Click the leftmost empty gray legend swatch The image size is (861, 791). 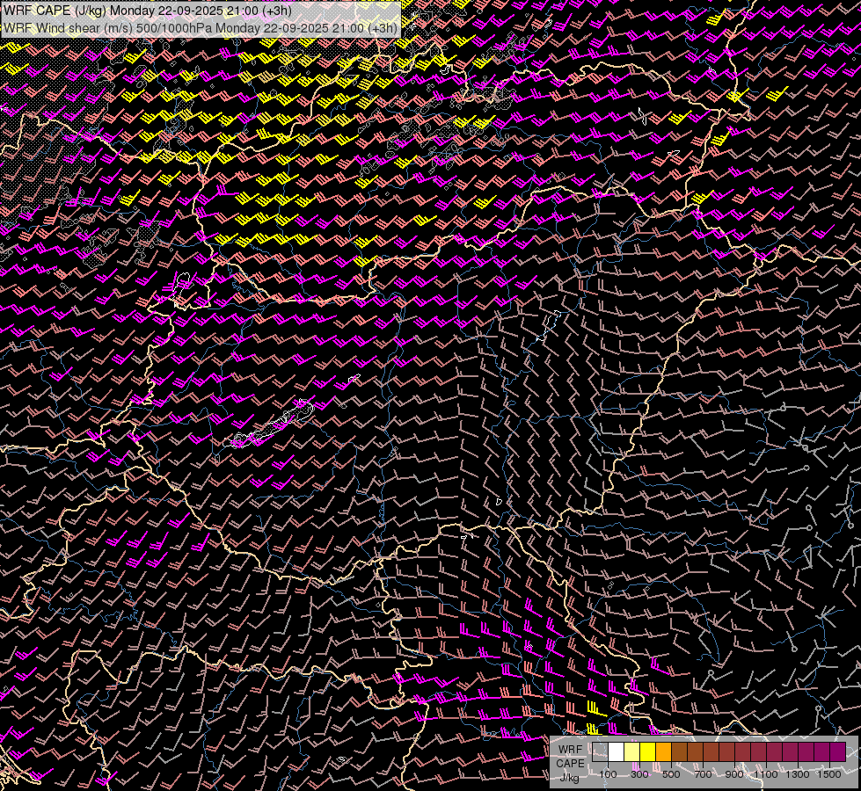(601, 751)
